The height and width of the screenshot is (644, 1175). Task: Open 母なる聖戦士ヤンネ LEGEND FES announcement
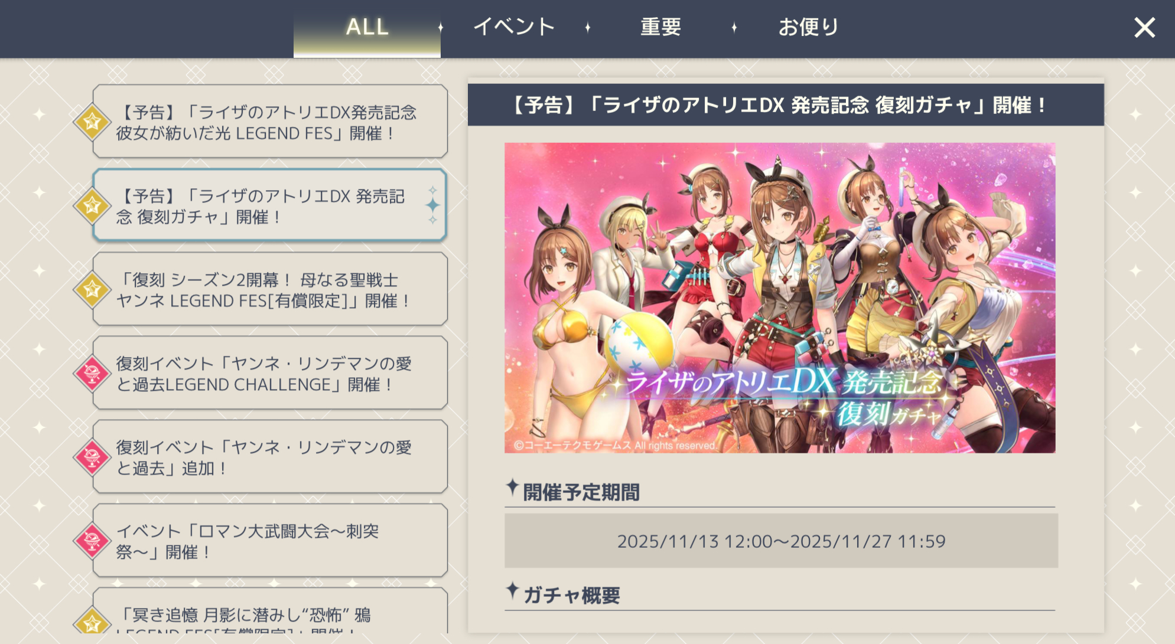coord(270,289)
